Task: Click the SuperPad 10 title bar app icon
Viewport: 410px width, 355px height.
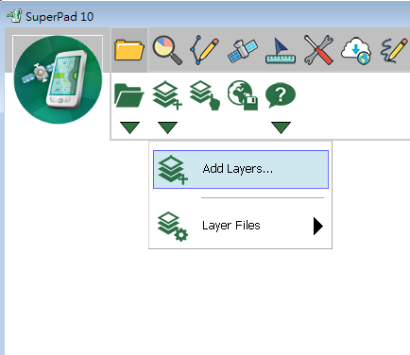Action: [x=14, y=16]
